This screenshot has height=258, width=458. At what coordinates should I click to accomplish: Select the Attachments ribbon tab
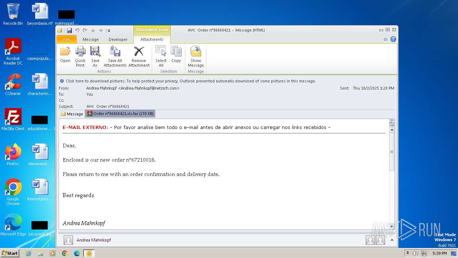152,39
